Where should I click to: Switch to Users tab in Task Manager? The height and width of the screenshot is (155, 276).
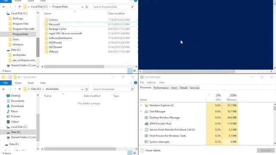(174, 88)
